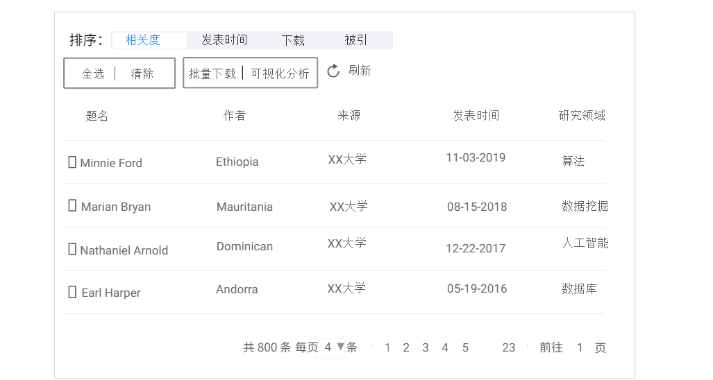Image resolution: width=713 pixels, height=380 pixels.
Task: Sort results by 被引
Action: (355, 40)
